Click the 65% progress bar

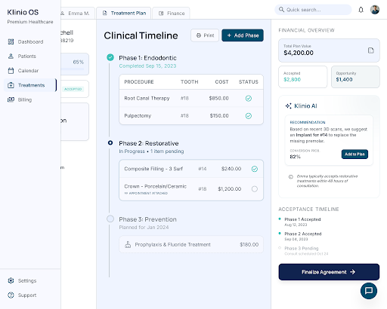point(73,69)
